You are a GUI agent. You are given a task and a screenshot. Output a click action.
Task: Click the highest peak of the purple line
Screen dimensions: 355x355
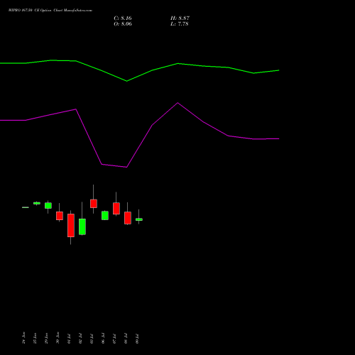177,103
